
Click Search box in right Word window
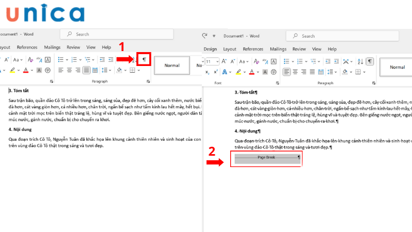coord(342,36)
